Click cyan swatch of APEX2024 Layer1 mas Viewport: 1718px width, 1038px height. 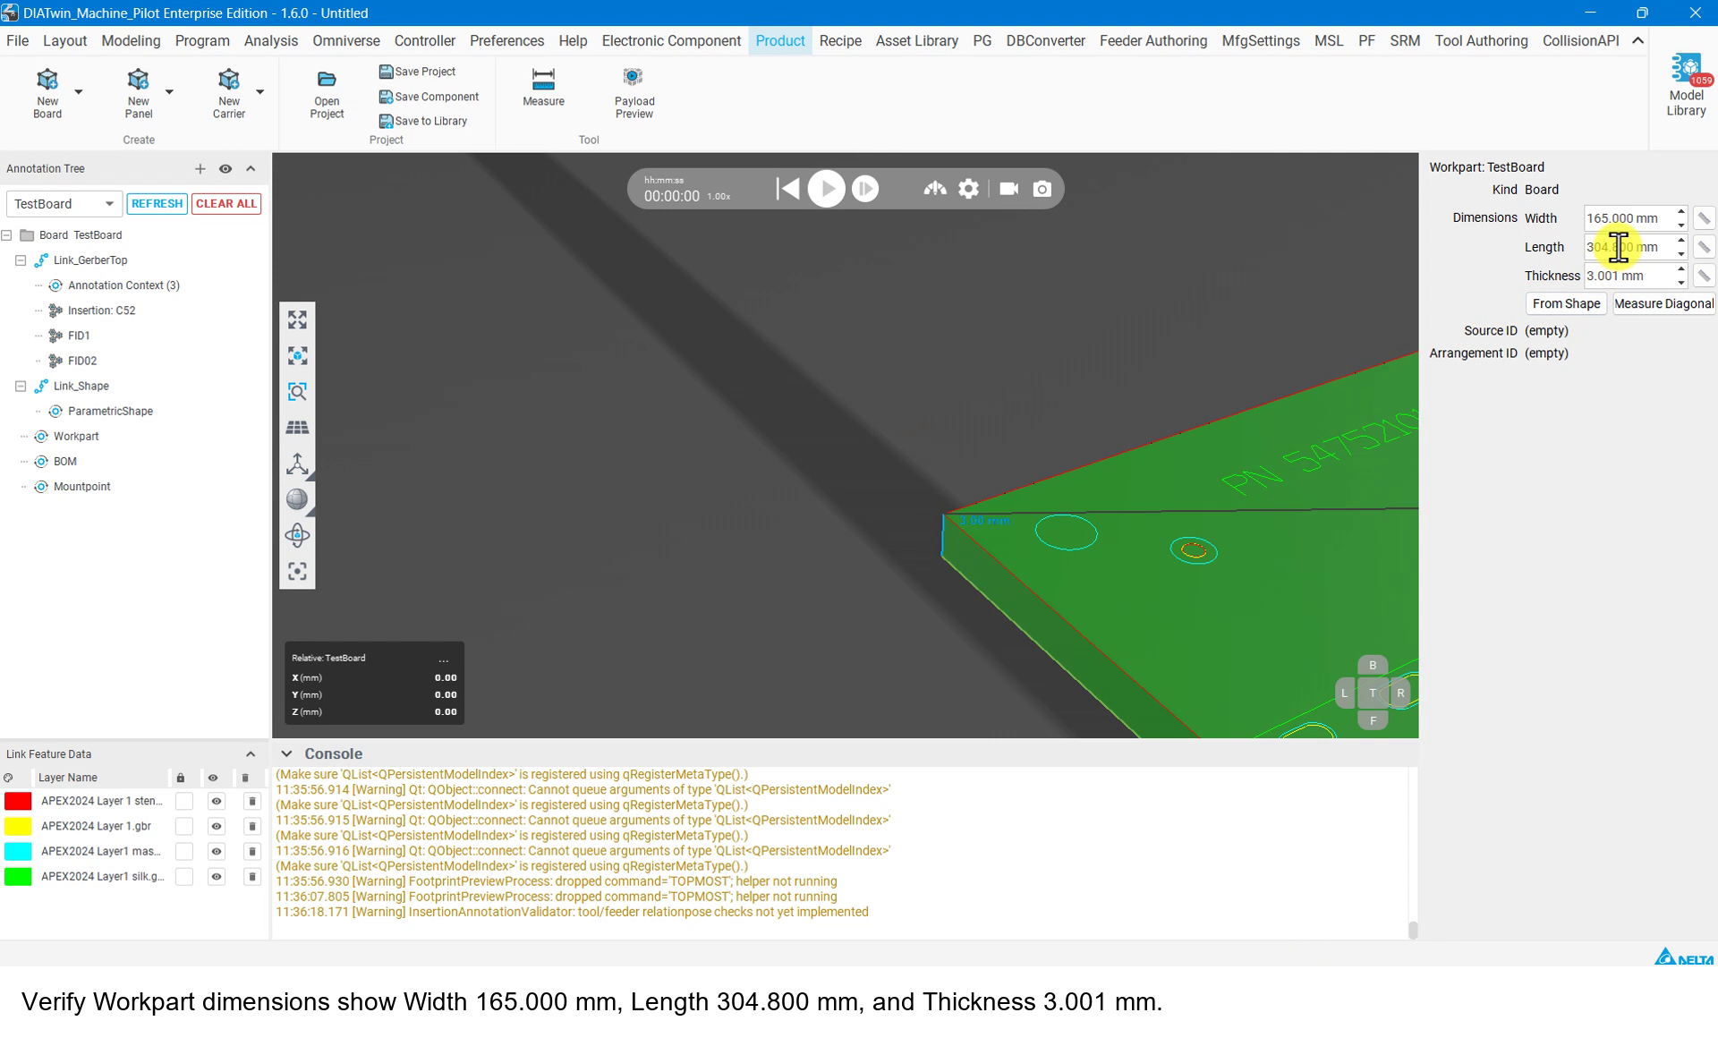point(18,852)
